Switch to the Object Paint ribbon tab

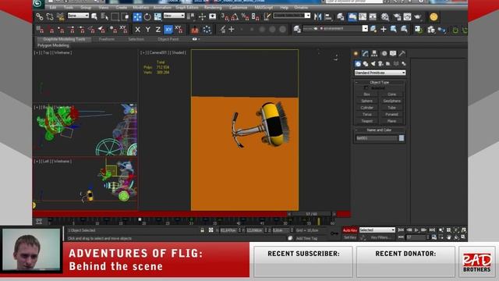pyautogui.click(x=168, y=39)
